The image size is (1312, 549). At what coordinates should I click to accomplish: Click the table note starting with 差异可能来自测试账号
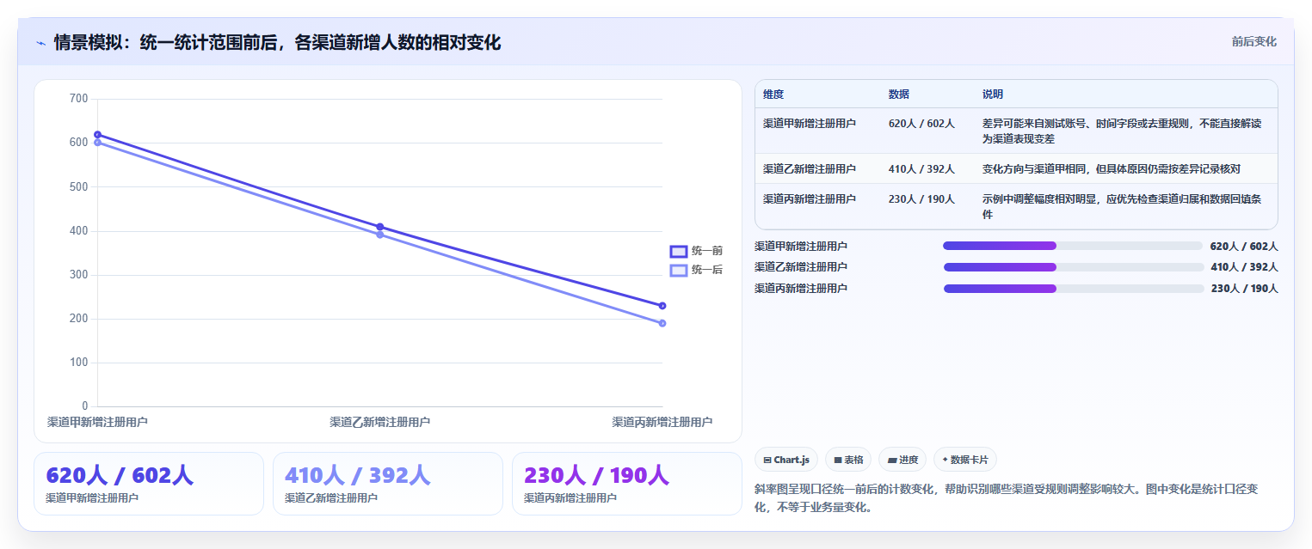pyautogui.click(x=1123, y=131)
